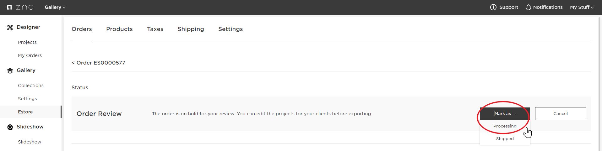Open Projects in the sidebar
Image resolution: width=602 pixels, height=151 pixels.
click(27, 42)
